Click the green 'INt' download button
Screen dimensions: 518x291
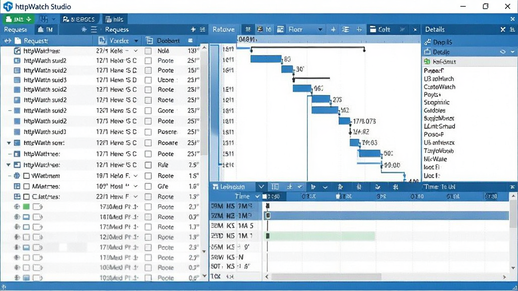(x=19, y=19)
